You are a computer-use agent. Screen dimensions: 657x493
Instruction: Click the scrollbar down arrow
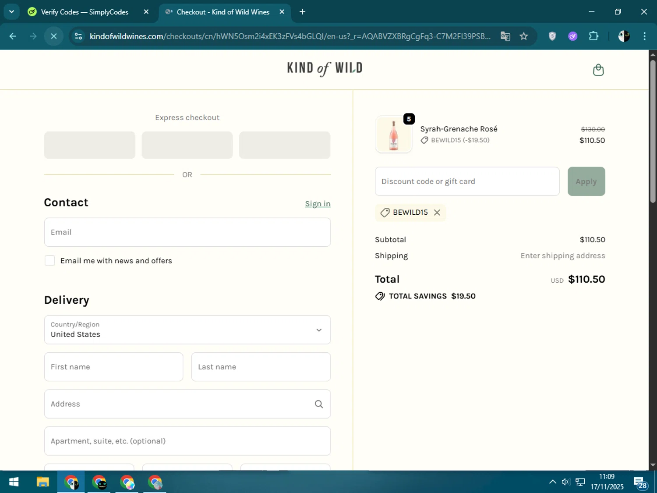653,465
